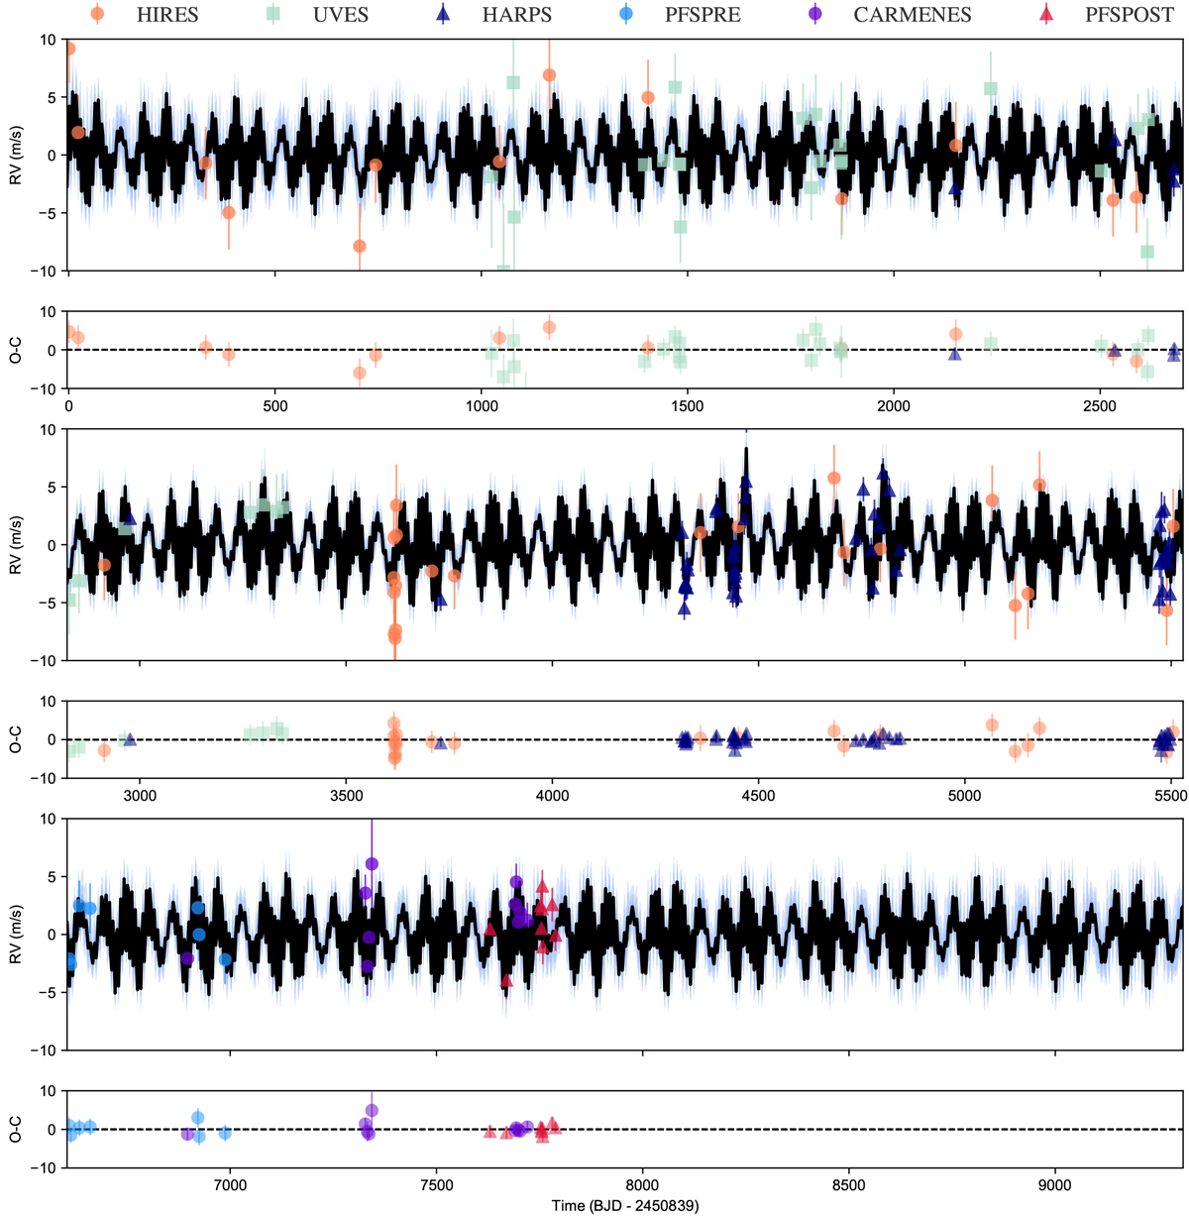Click the O-C label of the bottom residual panel
The height and width of the screenshot is (1218, 1189).
tap(16, 1129)
